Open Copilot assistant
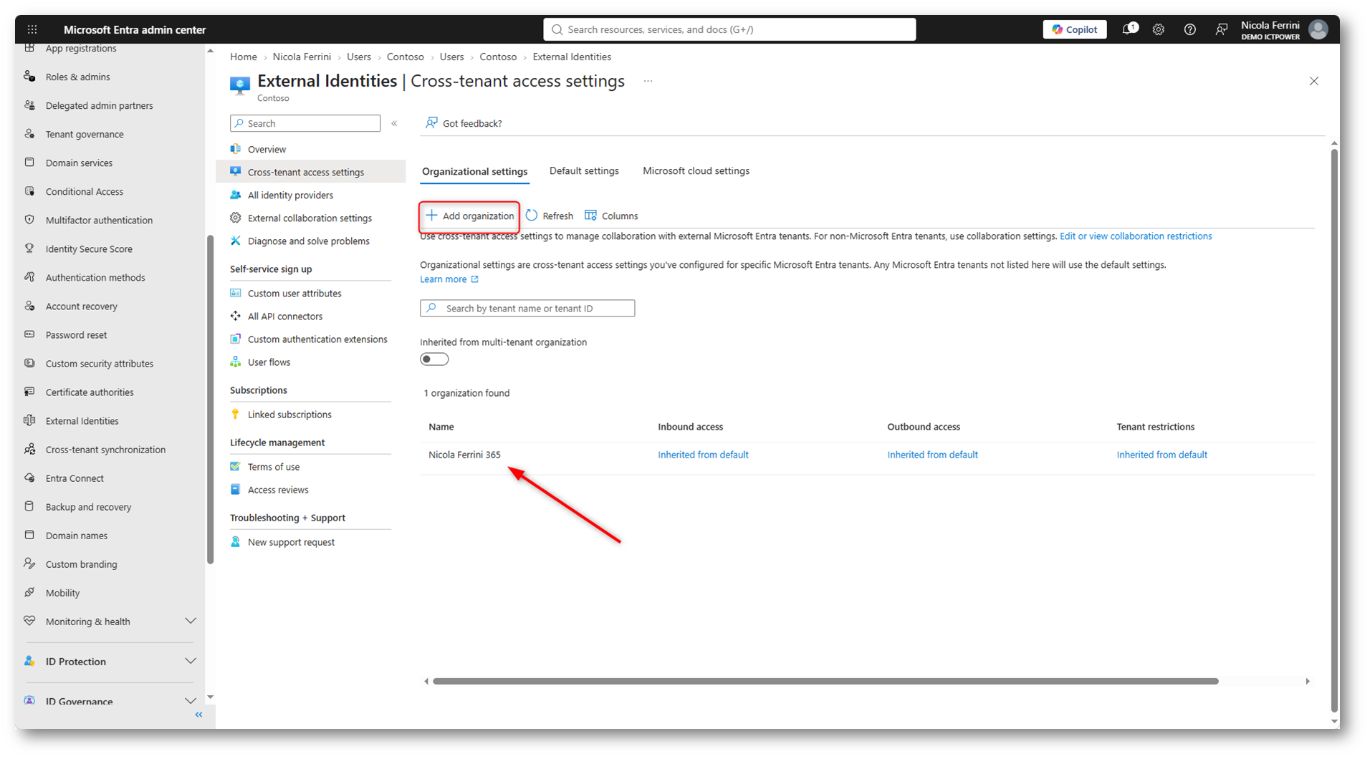Viewport: 1370px width, 759px height. coord(1075,29)
